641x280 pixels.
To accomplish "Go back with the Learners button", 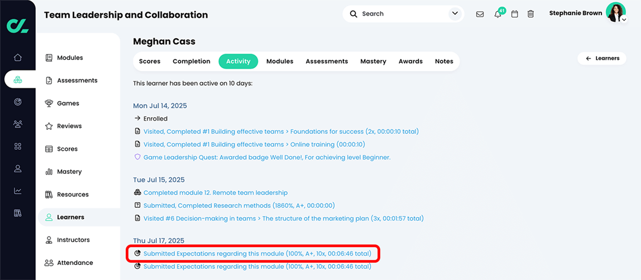I will pos(601,58).
